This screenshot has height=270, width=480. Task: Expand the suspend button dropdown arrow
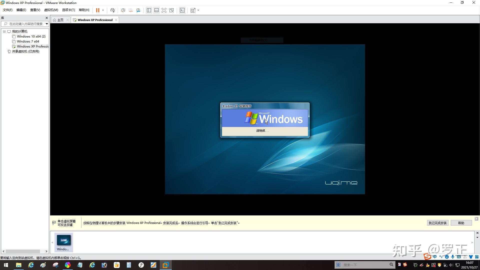(x=103, y=10)
